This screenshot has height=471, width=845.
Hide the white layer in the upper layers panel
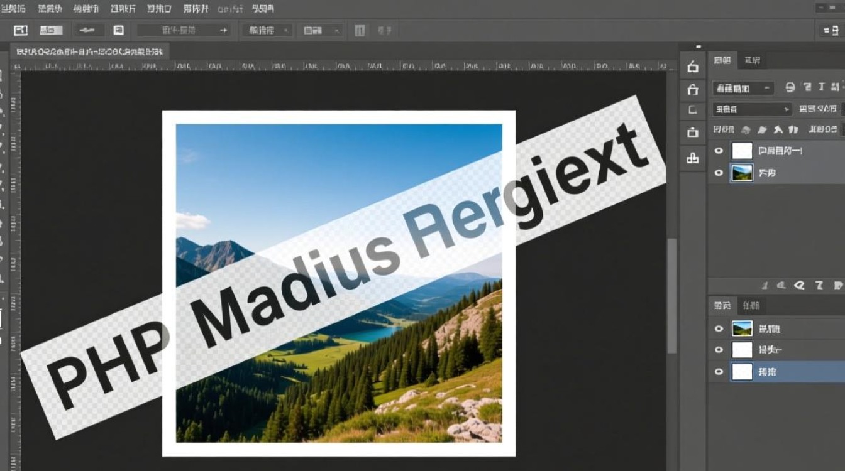tap(719, 151)
